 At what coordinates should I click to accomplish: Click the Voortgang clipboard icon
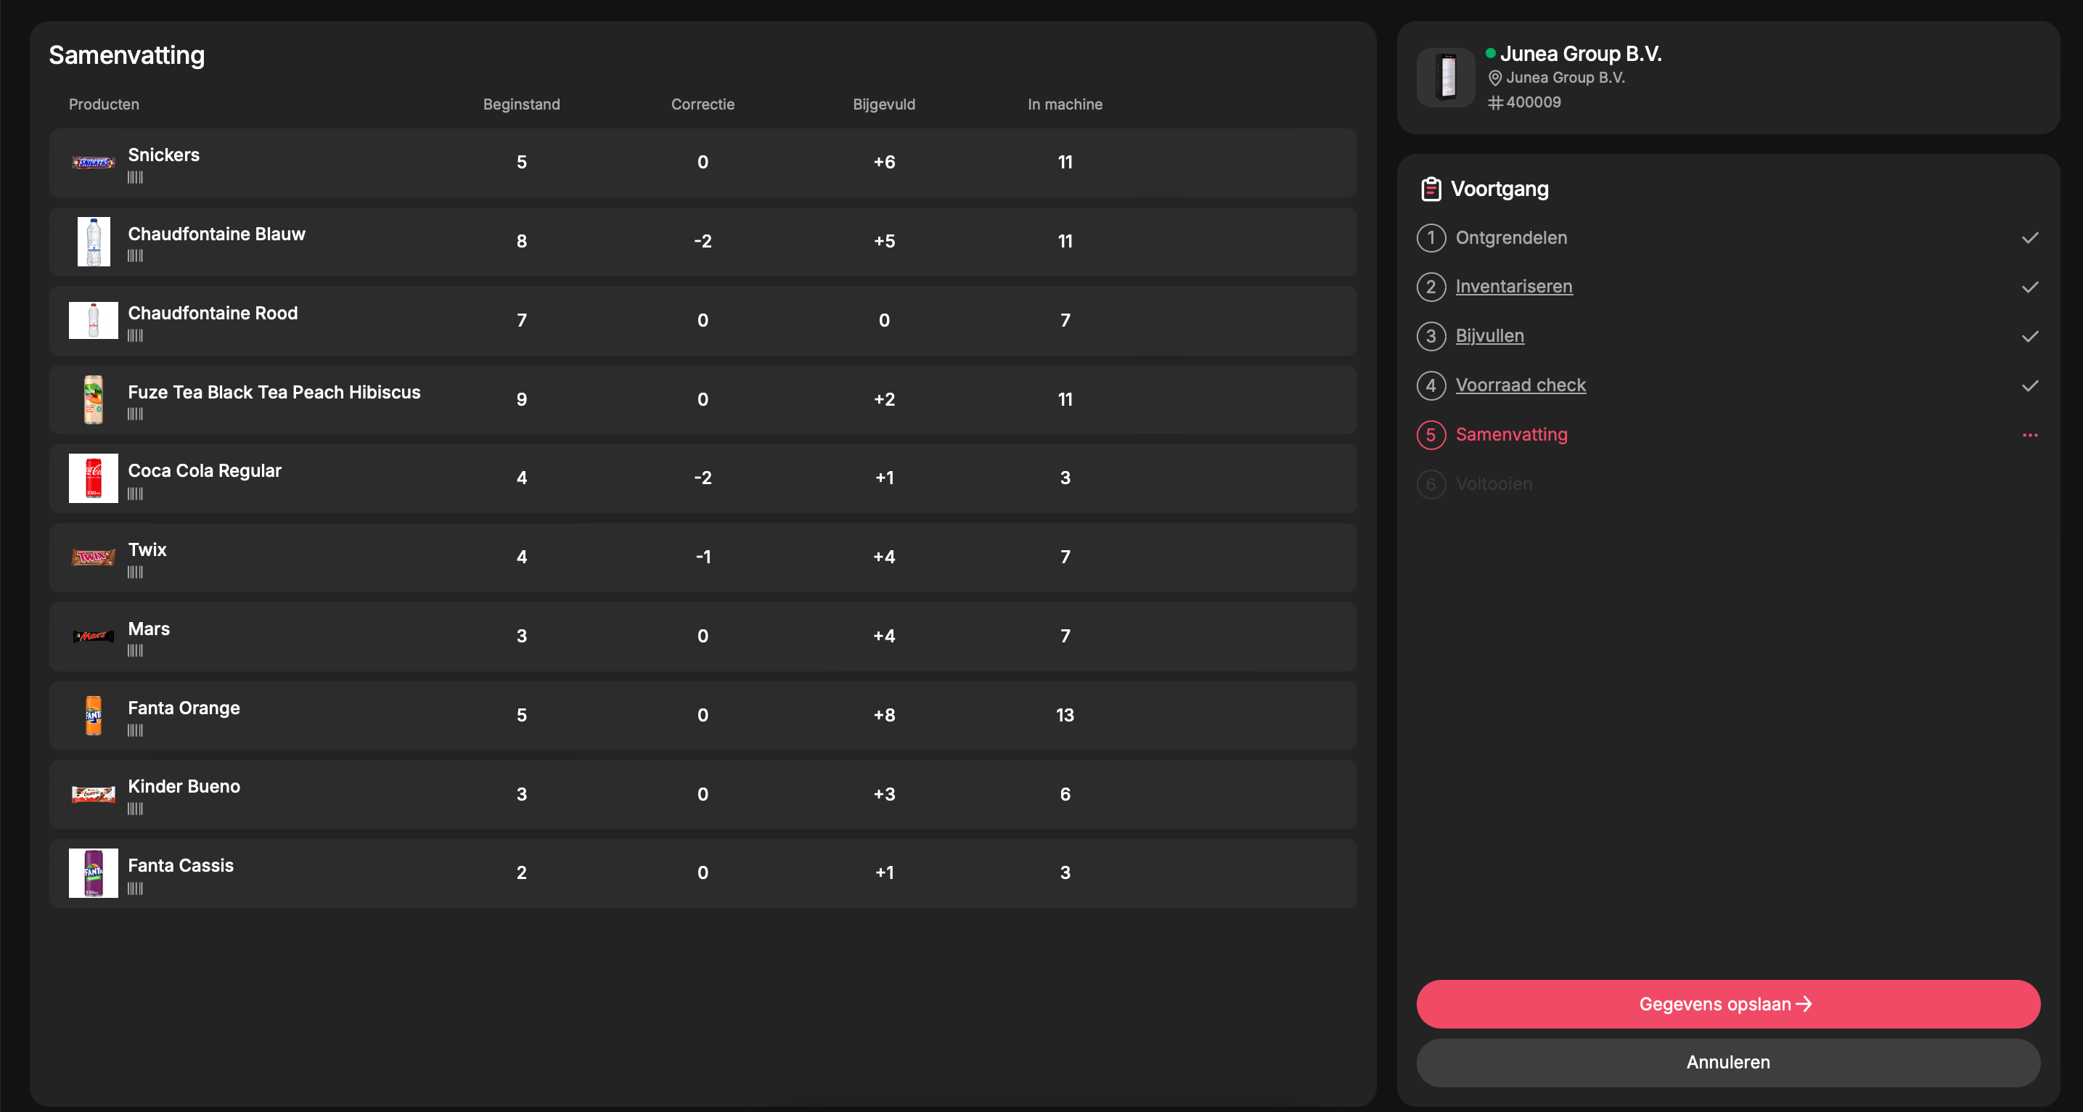click(x=1431, y=189)
